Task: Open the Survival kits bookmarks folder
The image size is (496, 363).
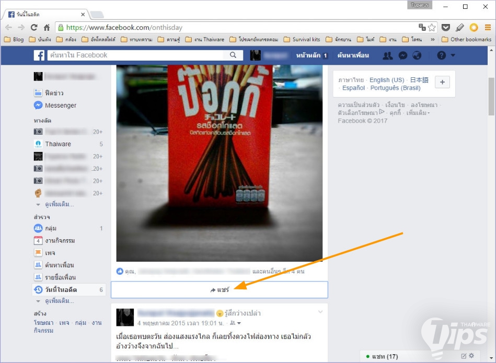Action: pyautogui.click(x=302, y=40)
